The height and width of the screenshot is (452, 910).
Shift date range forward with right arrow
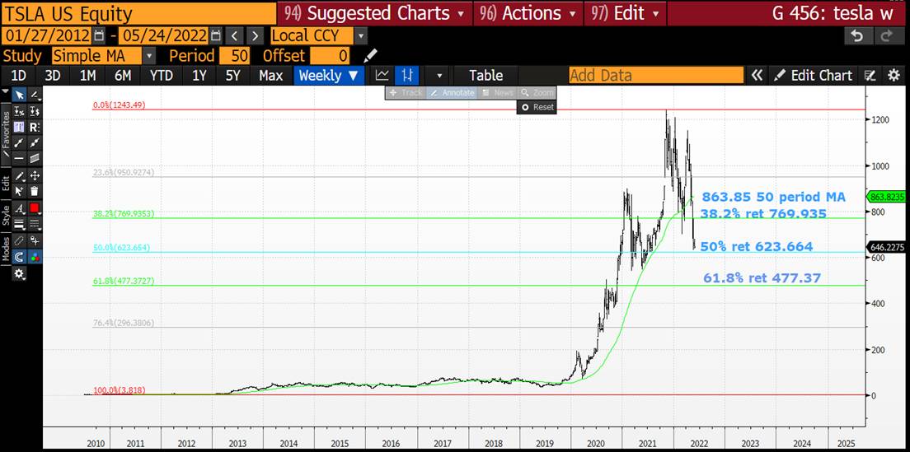click(255, 36)
